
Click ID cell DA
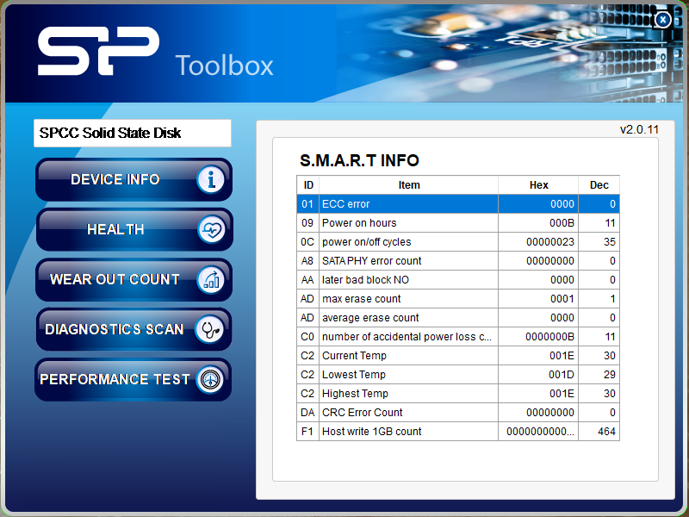(307, 413)
